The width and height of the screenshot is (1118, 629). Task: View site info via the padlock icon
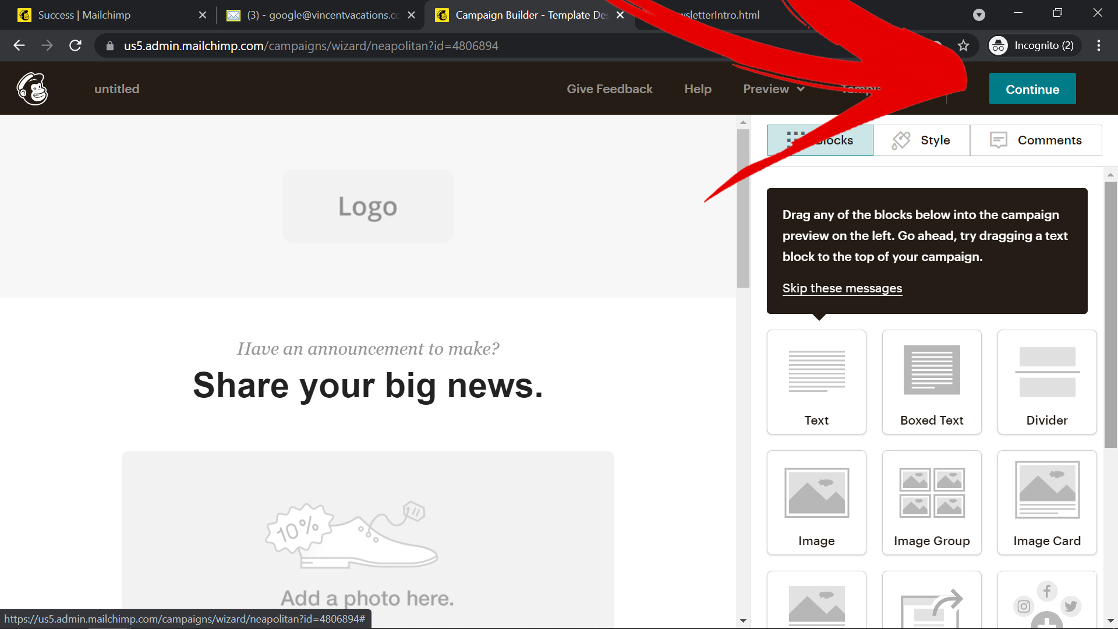point(110,45)
